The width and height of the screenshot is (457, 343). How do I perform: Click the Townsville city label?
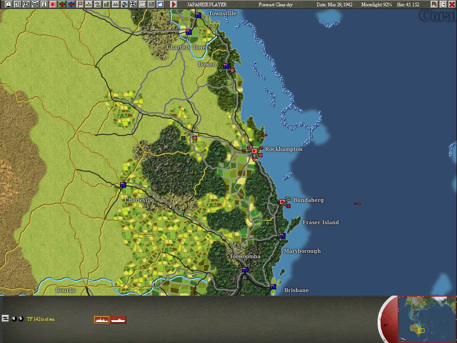pyautogui.click(x=223, y=13)
